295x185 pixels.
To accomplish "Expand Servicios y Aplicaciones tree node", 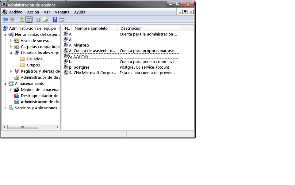I will click(x=6, y=108).
